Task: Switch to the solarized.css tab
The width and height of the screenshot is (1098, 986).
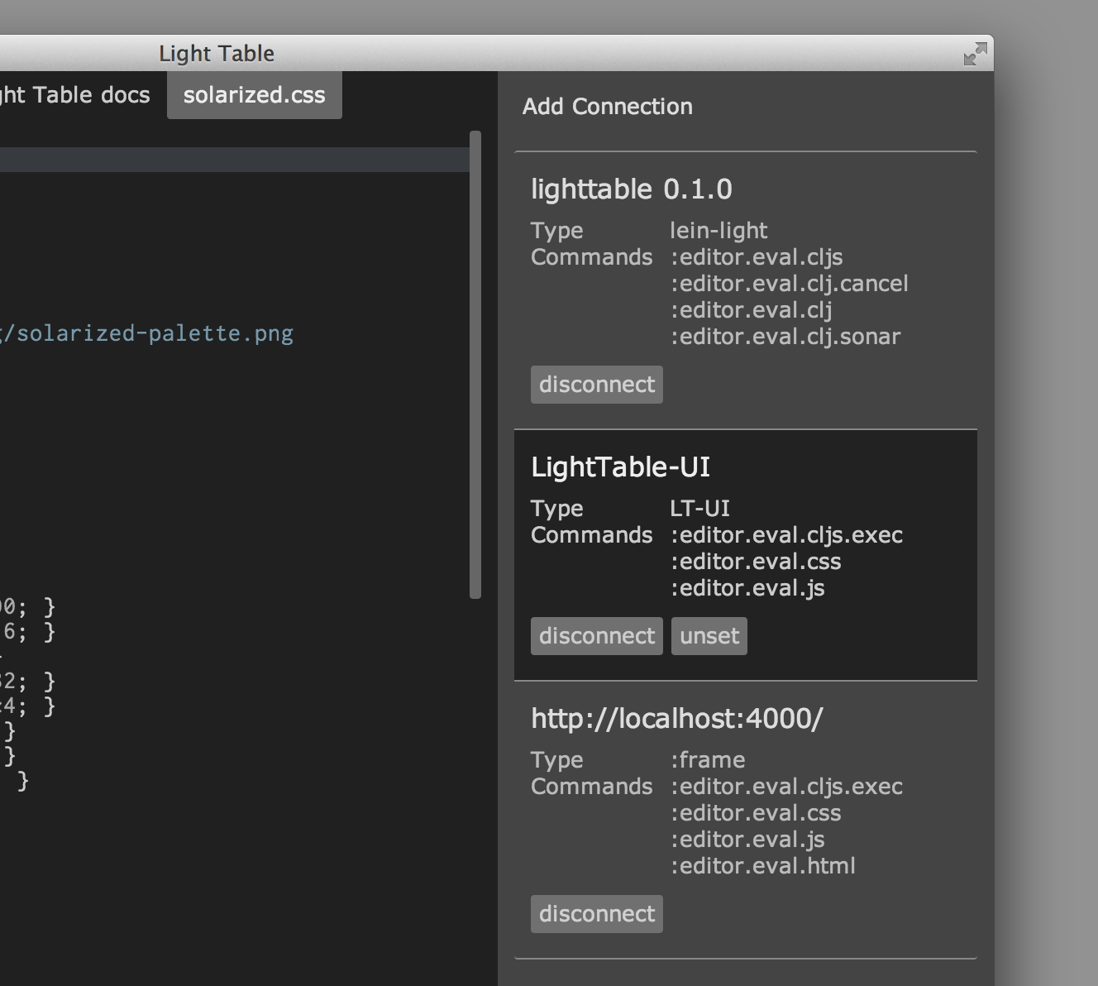Action: 255,95
